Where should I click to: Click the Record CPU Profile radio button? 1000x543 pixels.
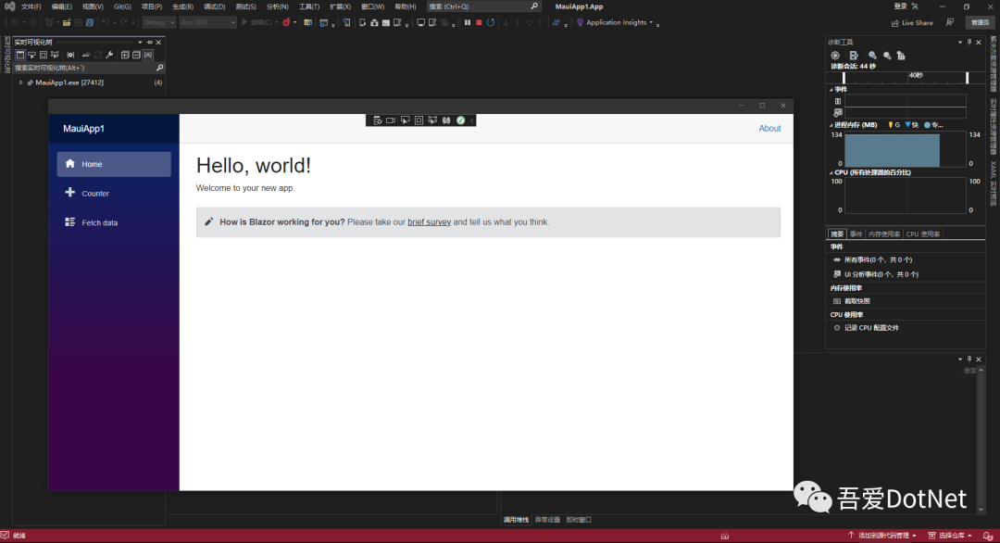837,328
